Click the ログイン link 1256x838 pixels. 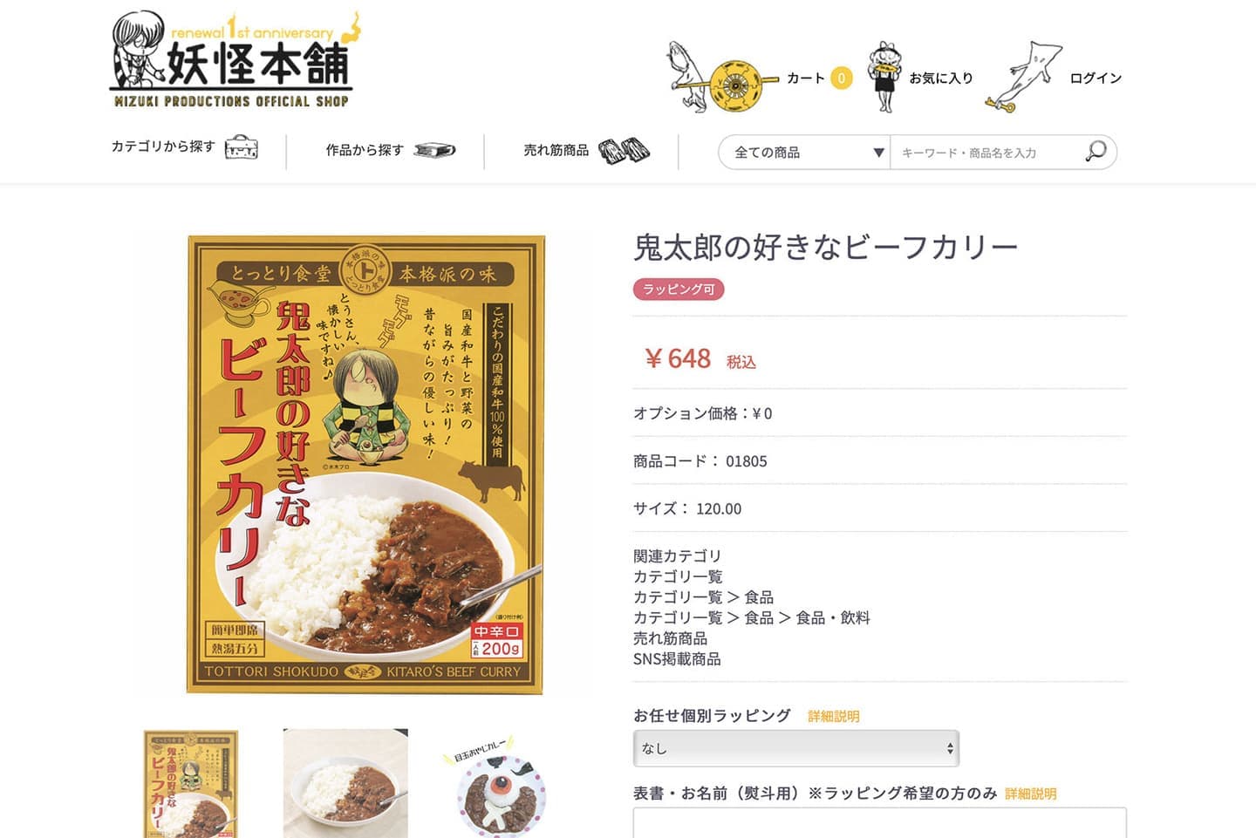click(1096, 78)
